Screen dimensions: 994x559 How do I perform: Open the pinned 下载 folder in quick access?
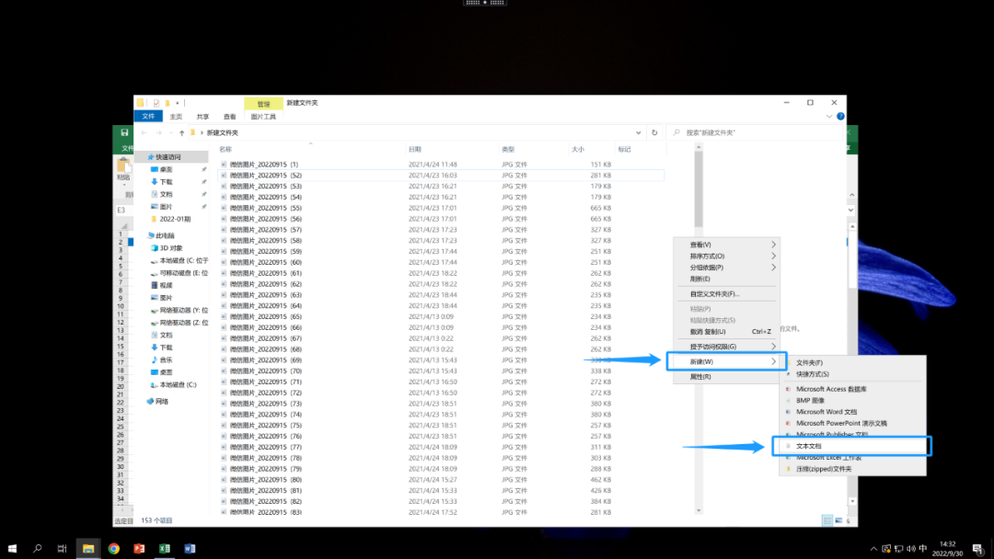tap(166, 182)
